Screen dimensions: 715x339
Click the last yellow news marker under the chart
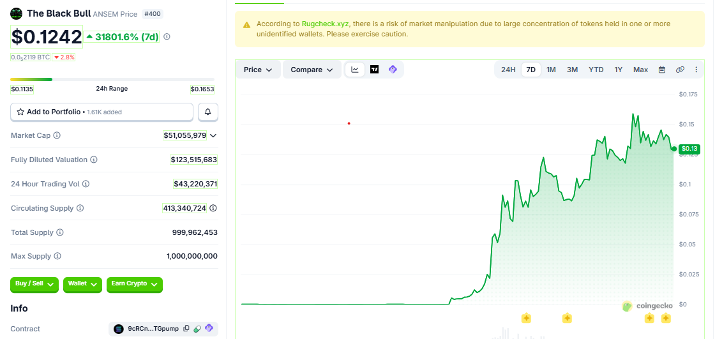666,318
